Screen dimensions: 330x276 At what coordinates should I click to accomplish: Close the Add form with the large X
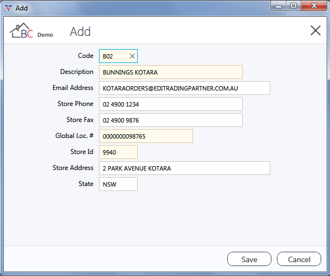click(x=316, y=30)
